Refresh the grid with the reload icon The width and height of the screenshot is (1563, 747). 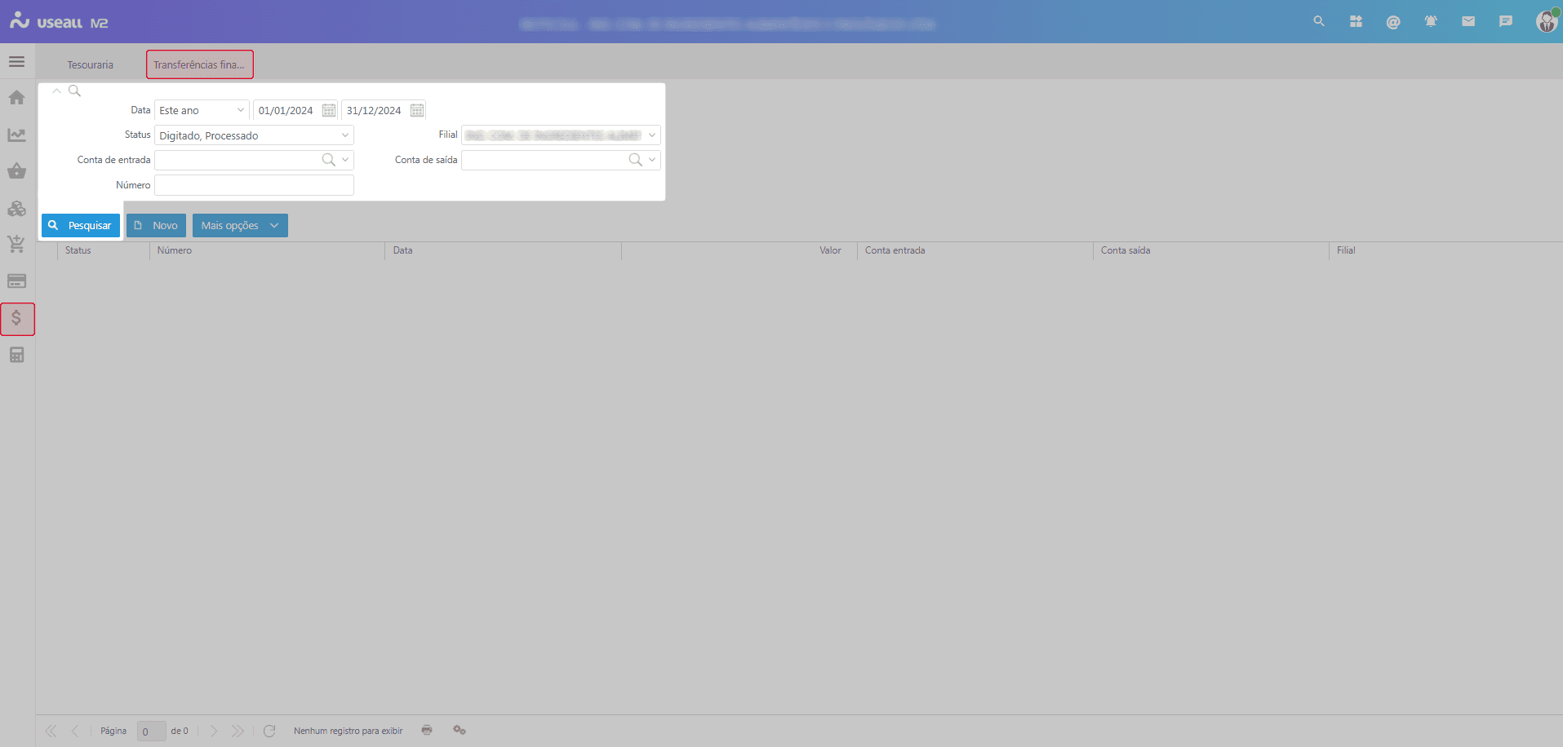coord(269,731)
